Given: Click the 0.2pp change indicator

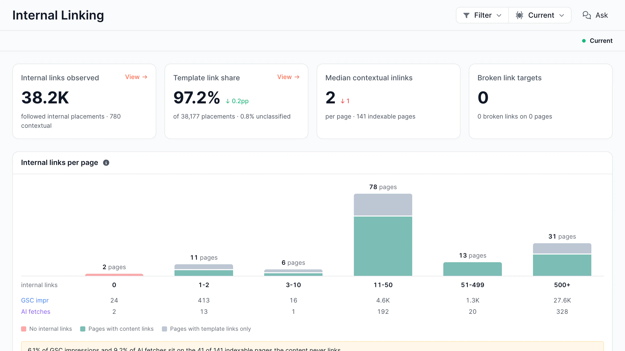Looking at the screenshot, I should [x=237, y=101].
